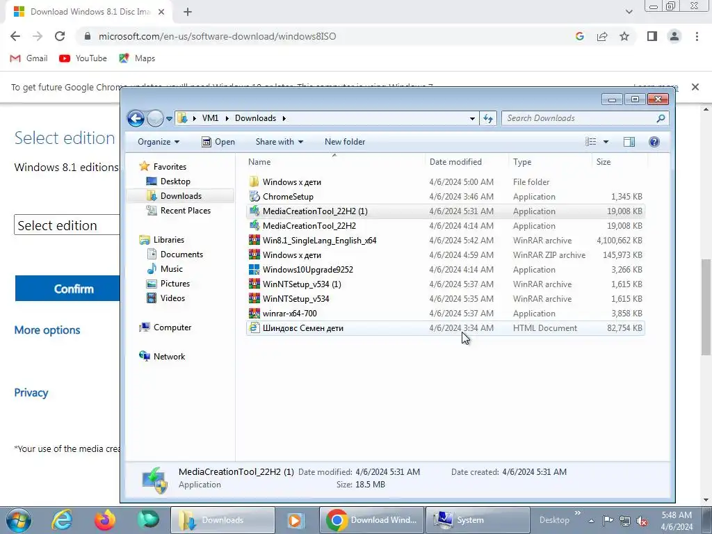The width and height of the screenshot is (712, 534).
Task: Select the ChromeSetup application icon
Action: [254, 197]
